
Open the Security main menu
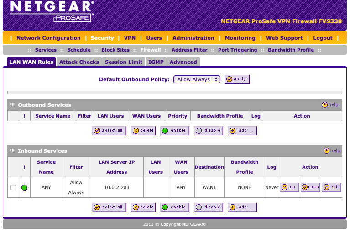[x=102, y=38]
